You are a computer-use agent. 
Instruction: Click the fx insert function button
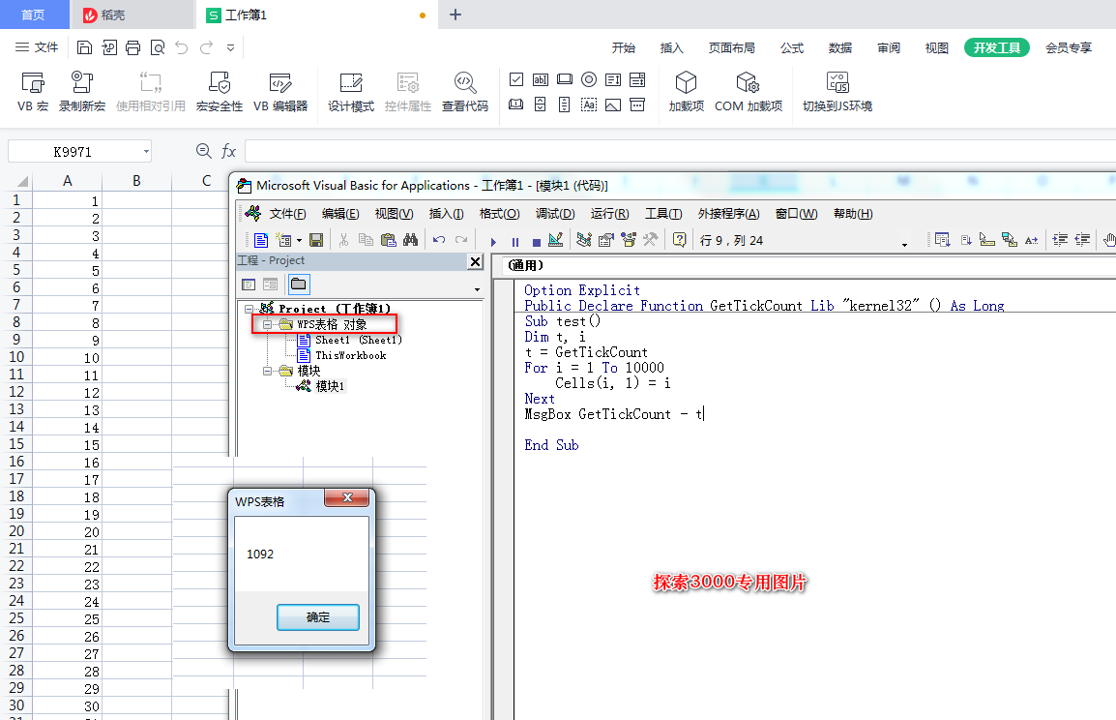[228, 151]
